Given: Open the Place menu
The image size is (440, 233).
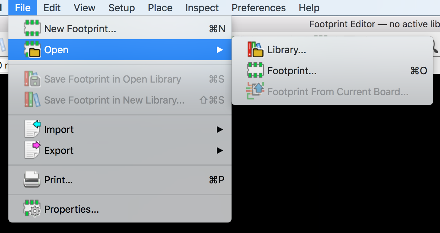Looking at the screenshot, I should 160,8.
